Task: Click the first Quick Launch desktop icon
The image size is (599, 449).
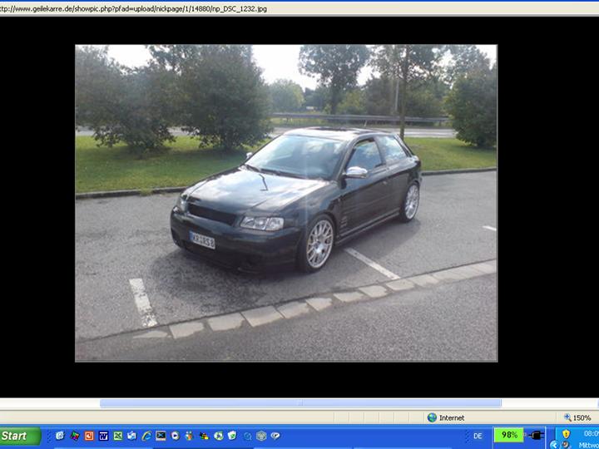Action: [60, 436]
